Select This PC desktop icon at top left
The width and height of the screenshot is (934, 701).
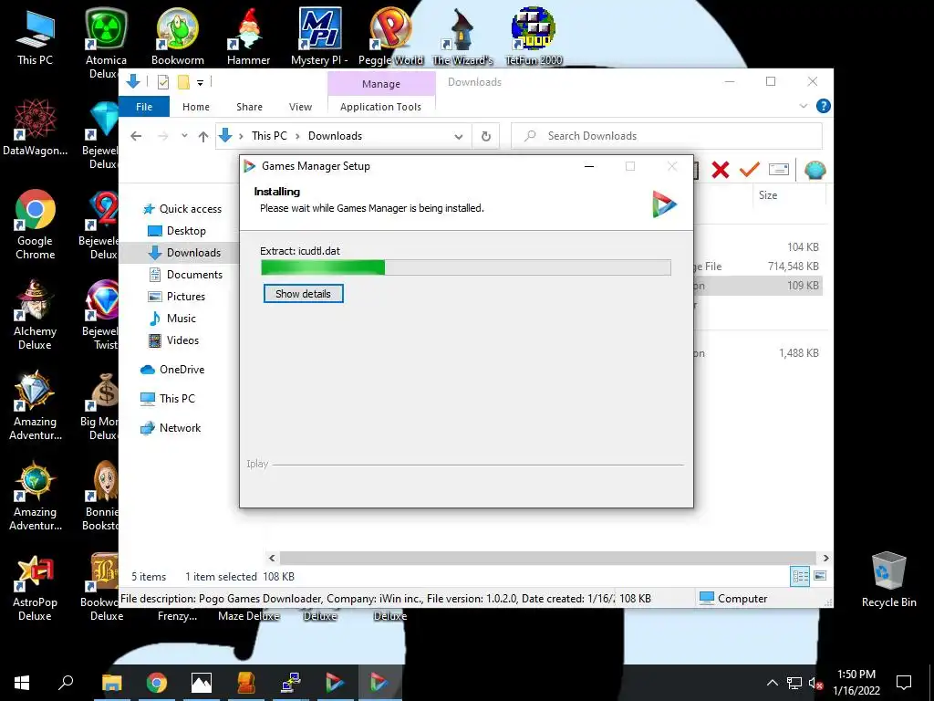[x=36, y=37]
